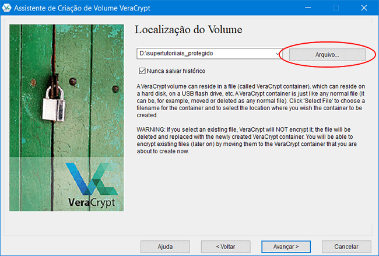Toggle the 'Nunca salvar histórico' checkbox
379x256 pixels.
pyautogui.click(x=141, y=71)
